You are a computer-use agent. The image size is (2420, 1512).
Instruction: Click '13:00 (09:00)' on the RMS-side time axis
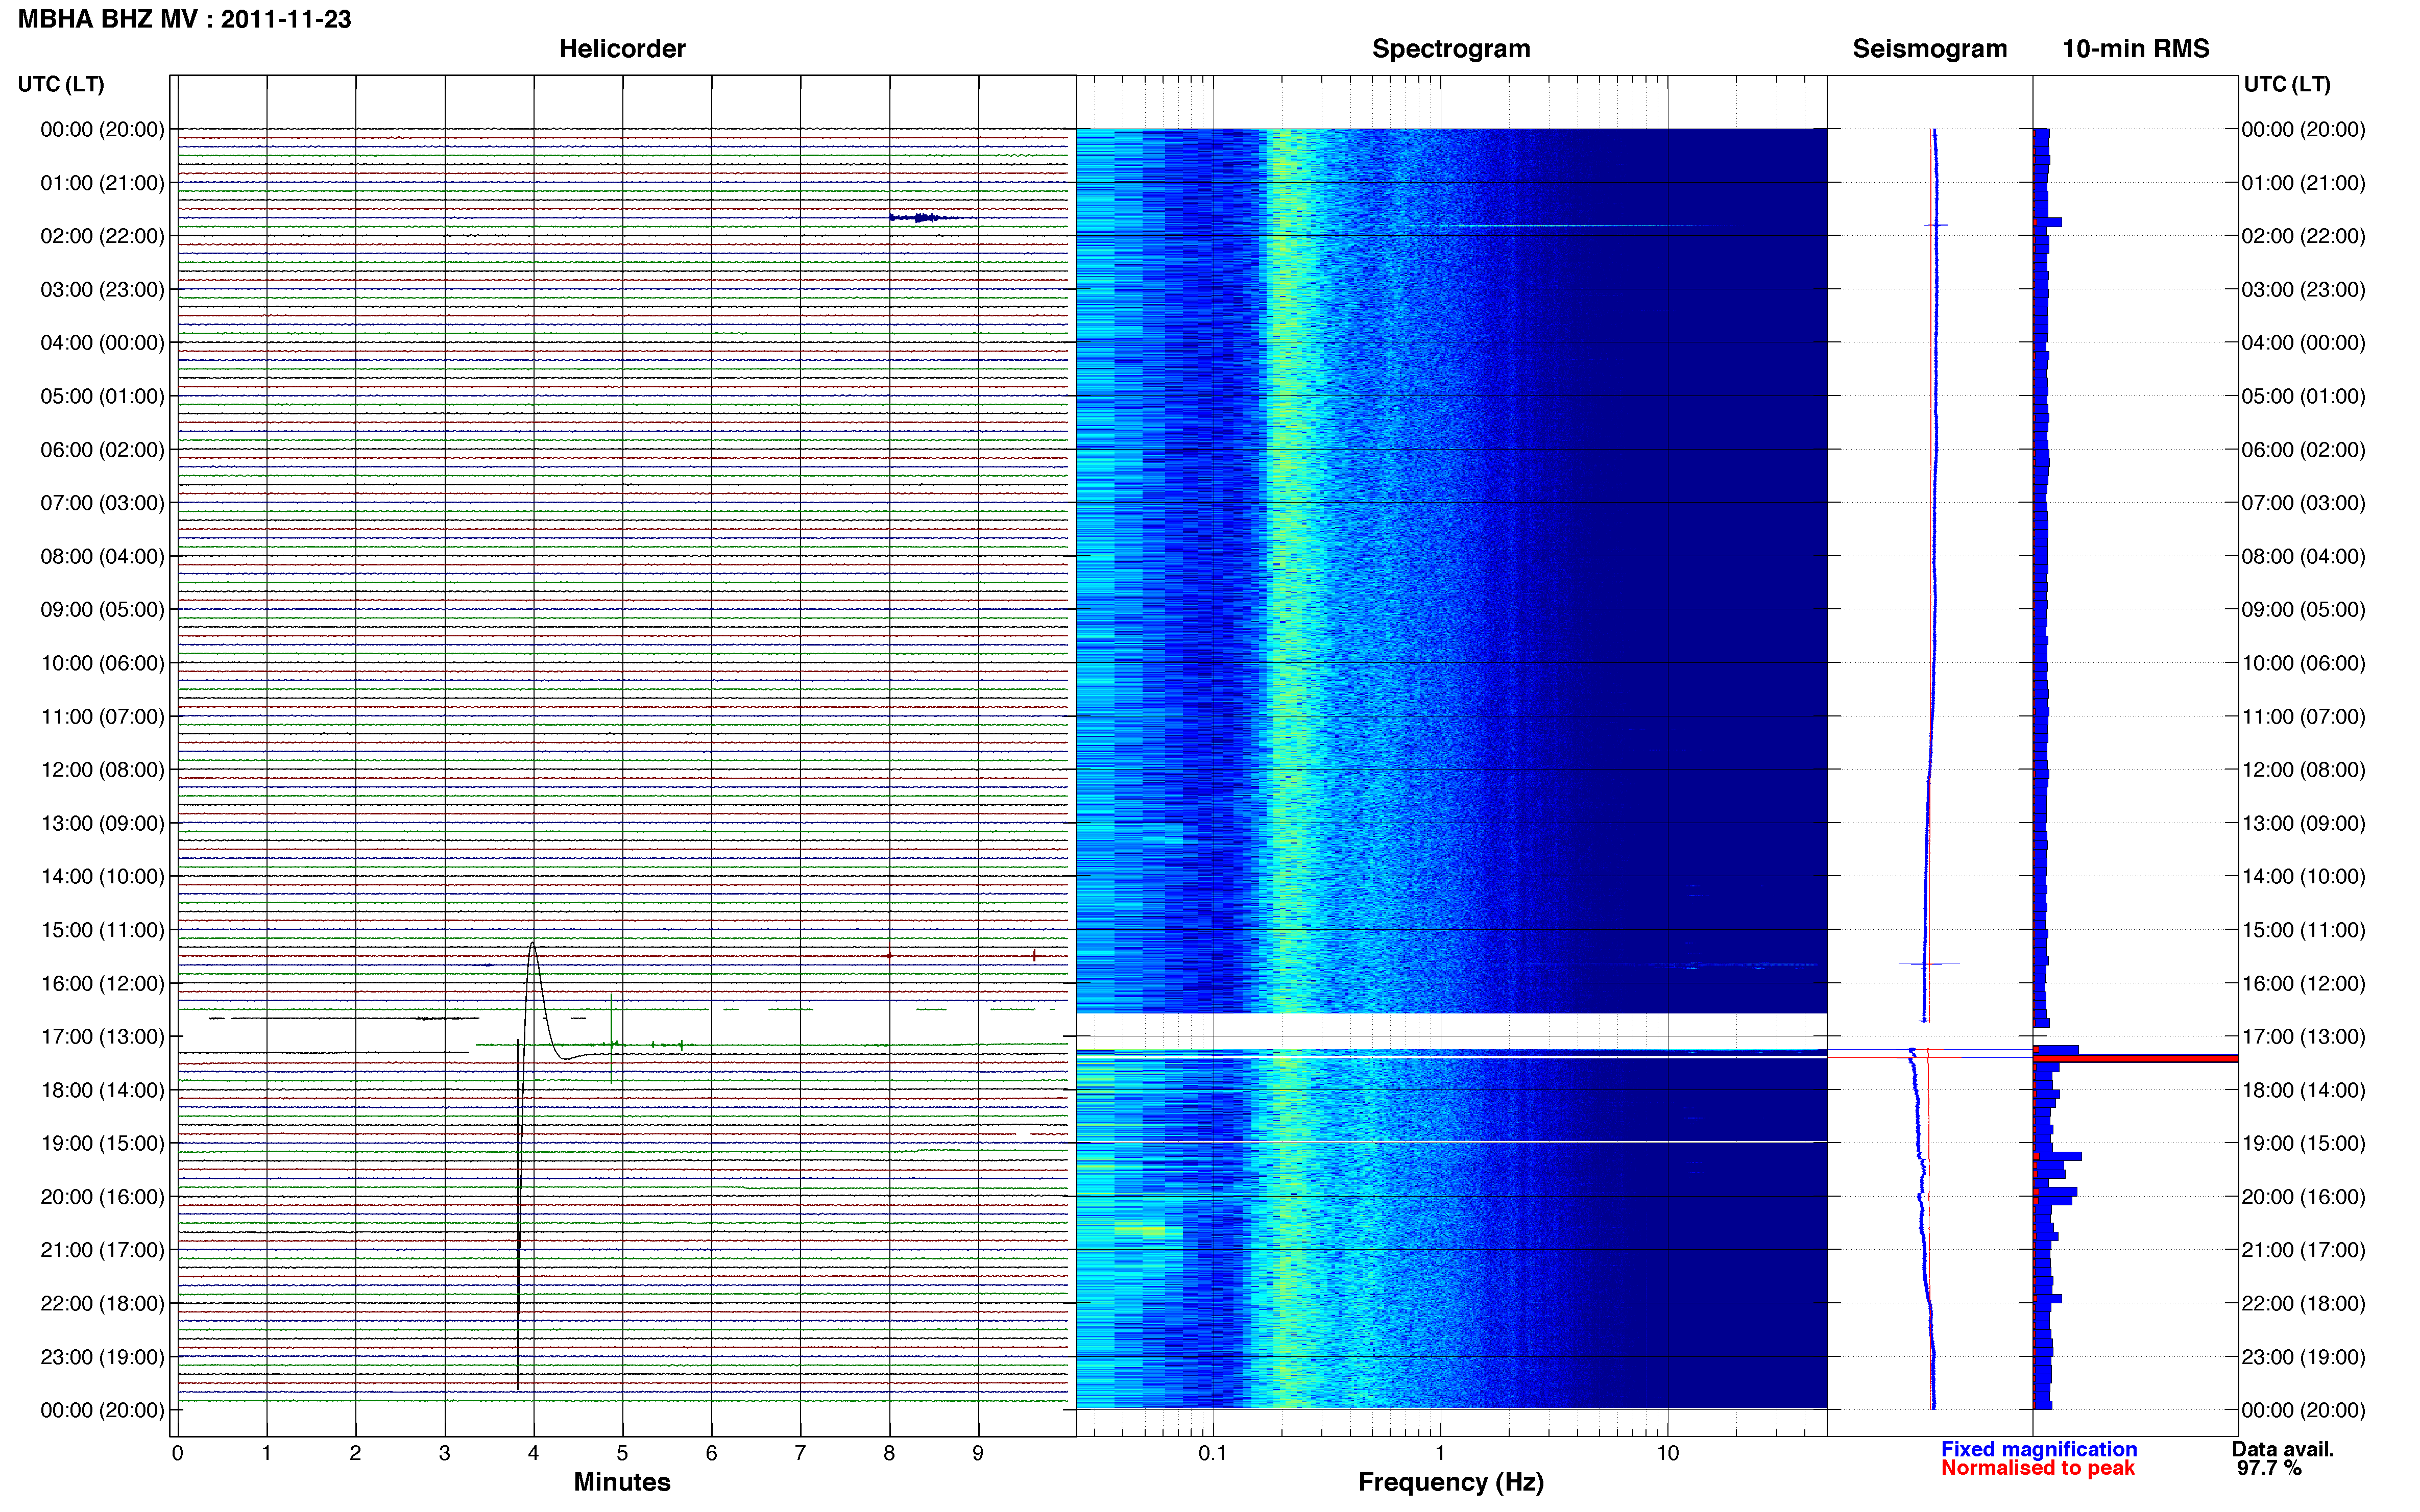tap(2303, 823)
